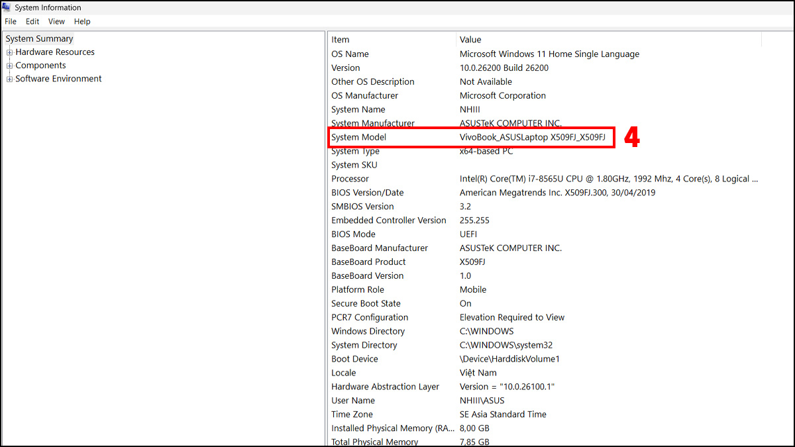The height and width of the screenshot is (447, 795).
Task: Click 'Elevation Required to View' value
Action: click(x=512, y=318)
